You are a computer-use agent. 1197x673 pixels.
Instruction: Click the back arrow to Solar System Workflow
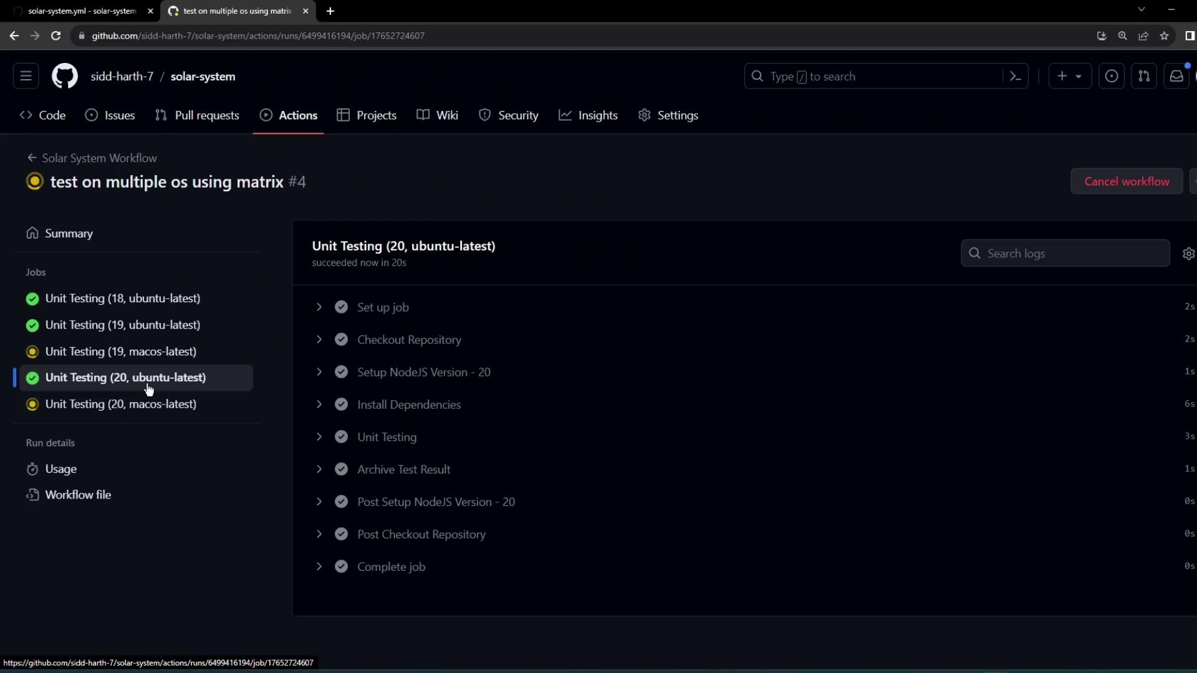(x=32, y=158)
